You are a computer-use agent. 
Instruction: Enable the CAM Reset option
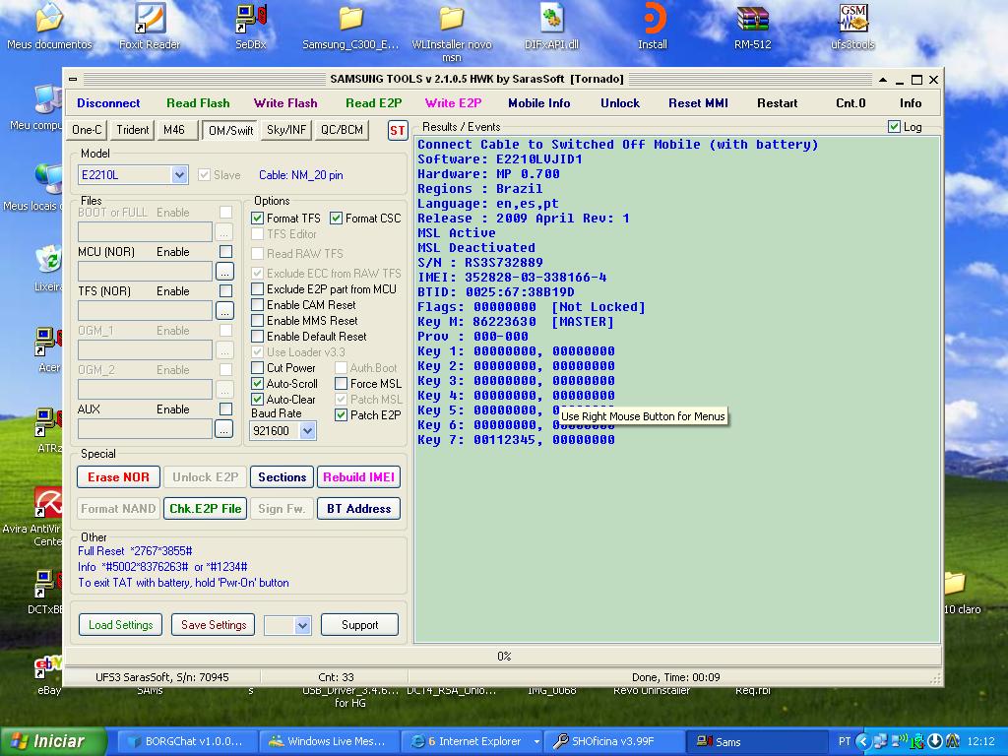pos(257,305)
